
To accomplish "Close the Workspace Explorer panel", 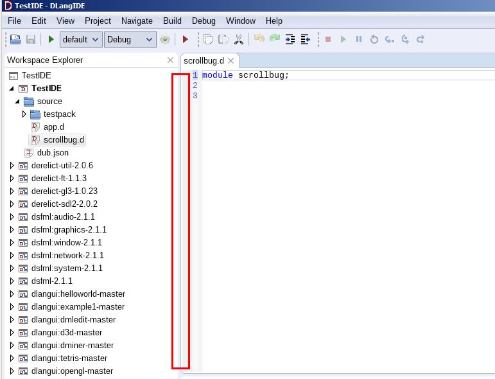I will 171,60.
